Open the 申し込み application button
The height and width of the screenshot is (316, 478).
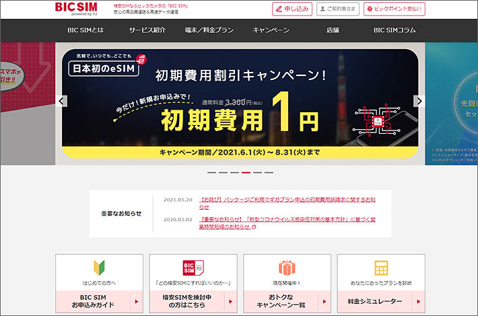[292, 9]
